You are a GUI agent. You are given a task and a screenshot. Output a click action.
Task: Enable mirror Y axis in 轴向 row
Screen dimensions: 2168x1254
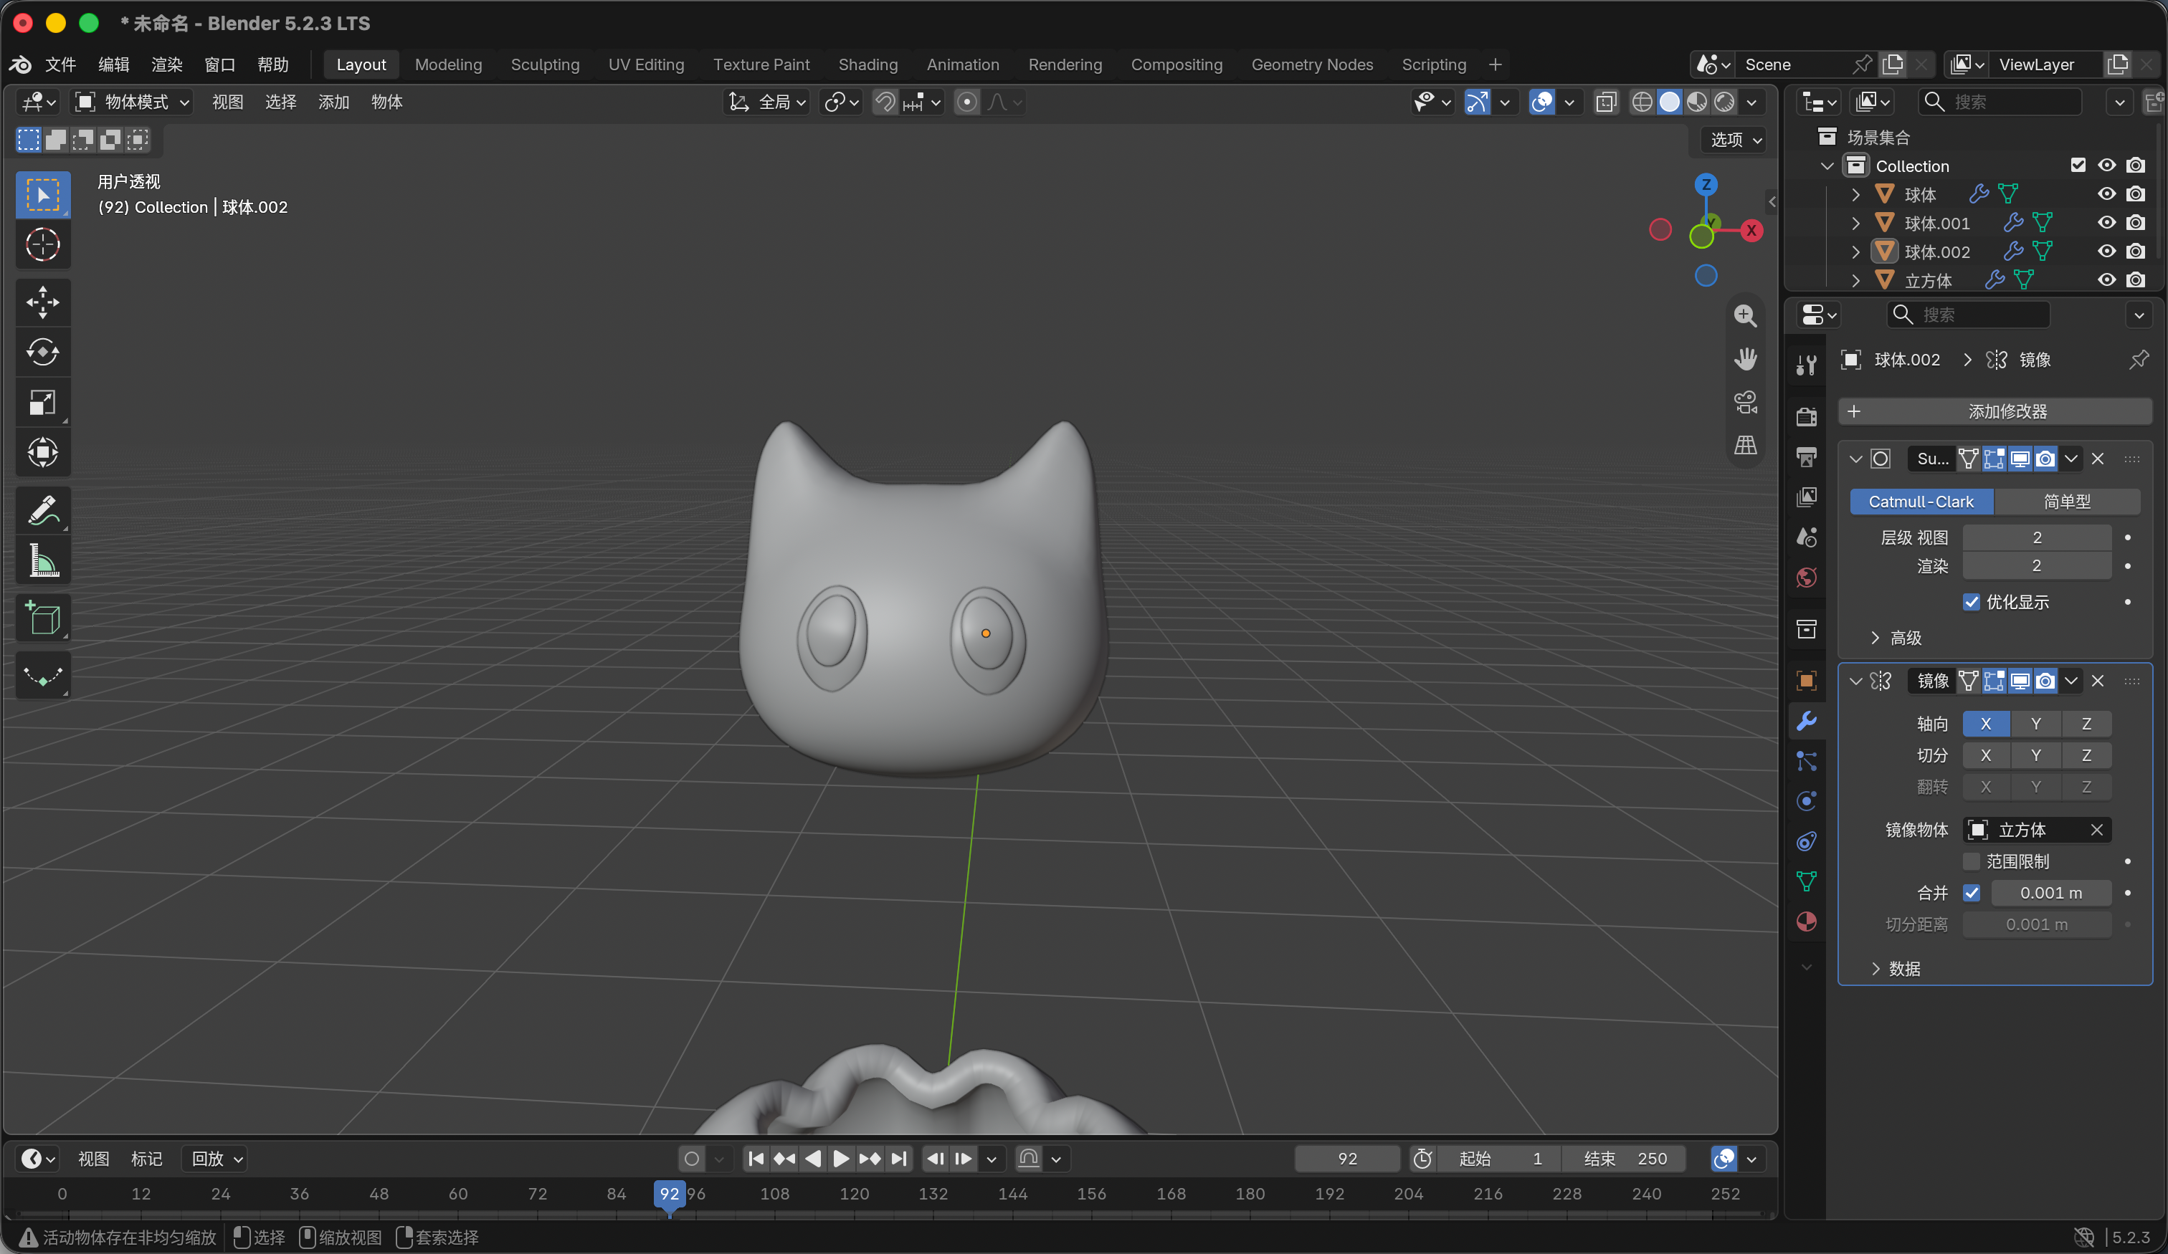[x=2035, y=723]
